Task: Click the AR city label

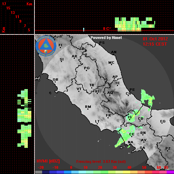Action: (74, 56)
